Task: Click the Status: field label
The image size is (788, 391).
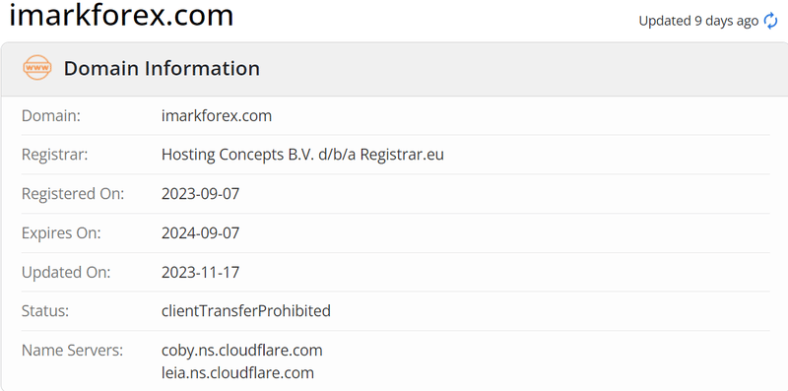Action: pyautogui.click(x=45, y=311)
